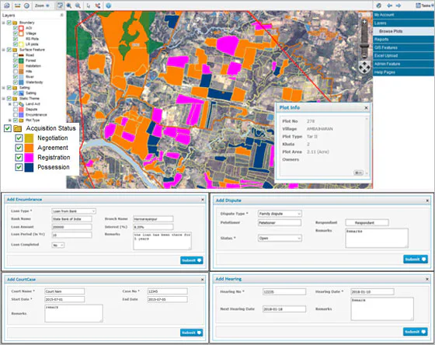Click the blue back arrow icon

point(389,5)
